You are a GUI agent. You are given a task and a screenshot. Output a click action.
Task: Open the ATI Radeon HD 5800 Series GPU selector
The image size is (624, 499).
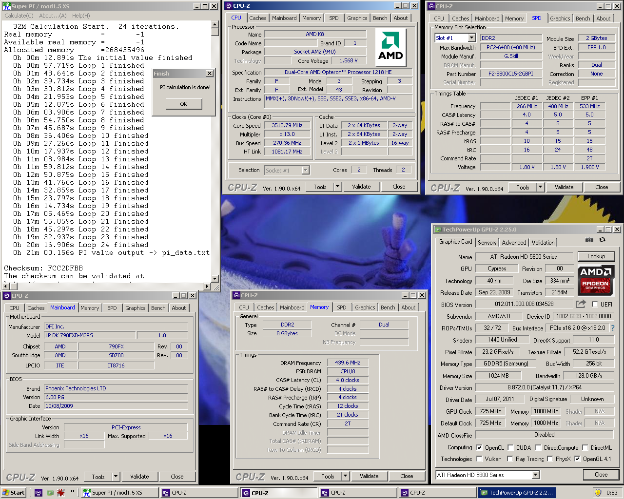(x=536, y=475)
